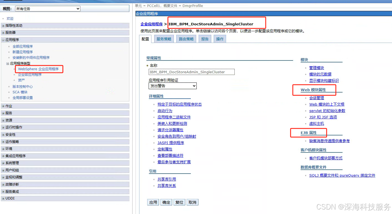Expand the 服务器 section
Screen dimensions: 392x214
pyautogui.click(x=3, y=33)
